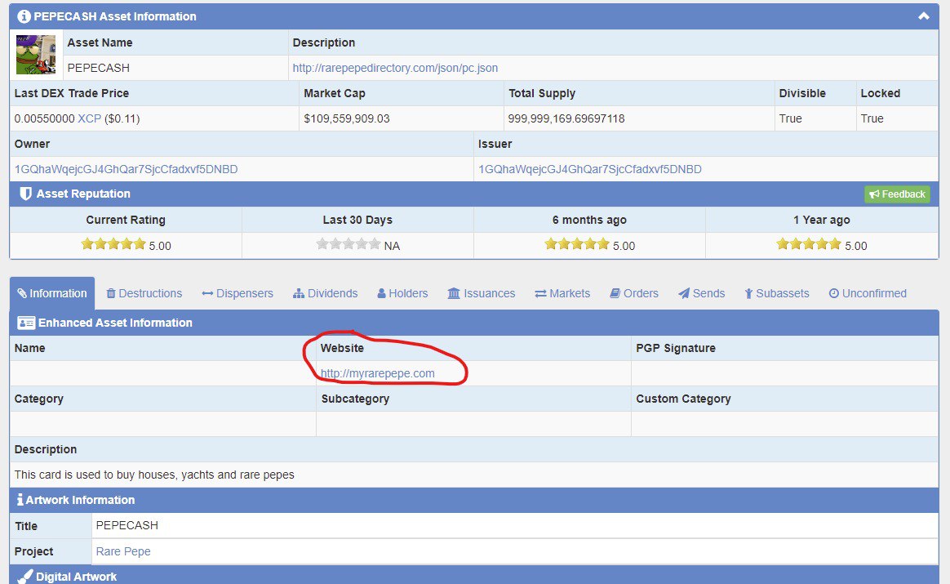Click the asset name PEPECASH cell
The width and height of the screenshot is (950, 584).
tap(175, 68)
